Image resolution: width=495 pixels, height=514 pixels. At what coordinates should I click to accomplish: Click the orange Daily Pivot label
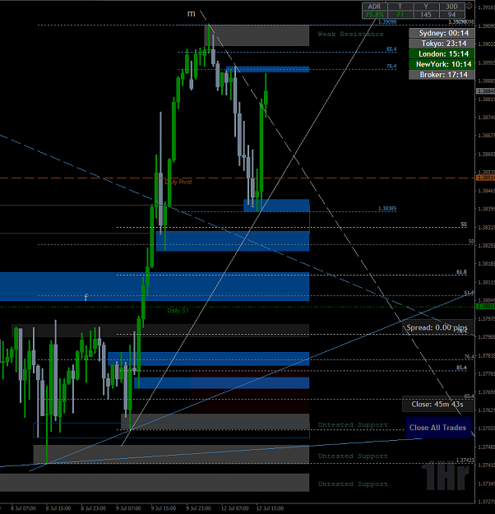coord(178,182)
